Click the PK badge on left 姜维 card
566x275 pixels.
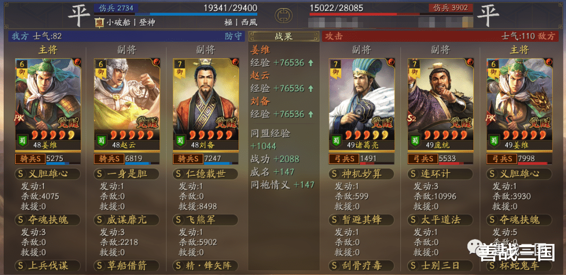point(19,119)
